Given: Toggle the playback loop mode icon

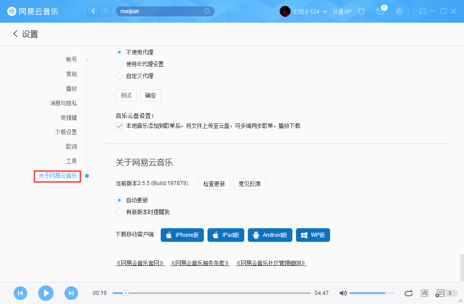Looking at the screenshot, I should pyautogui.click(x=408, y=293).
